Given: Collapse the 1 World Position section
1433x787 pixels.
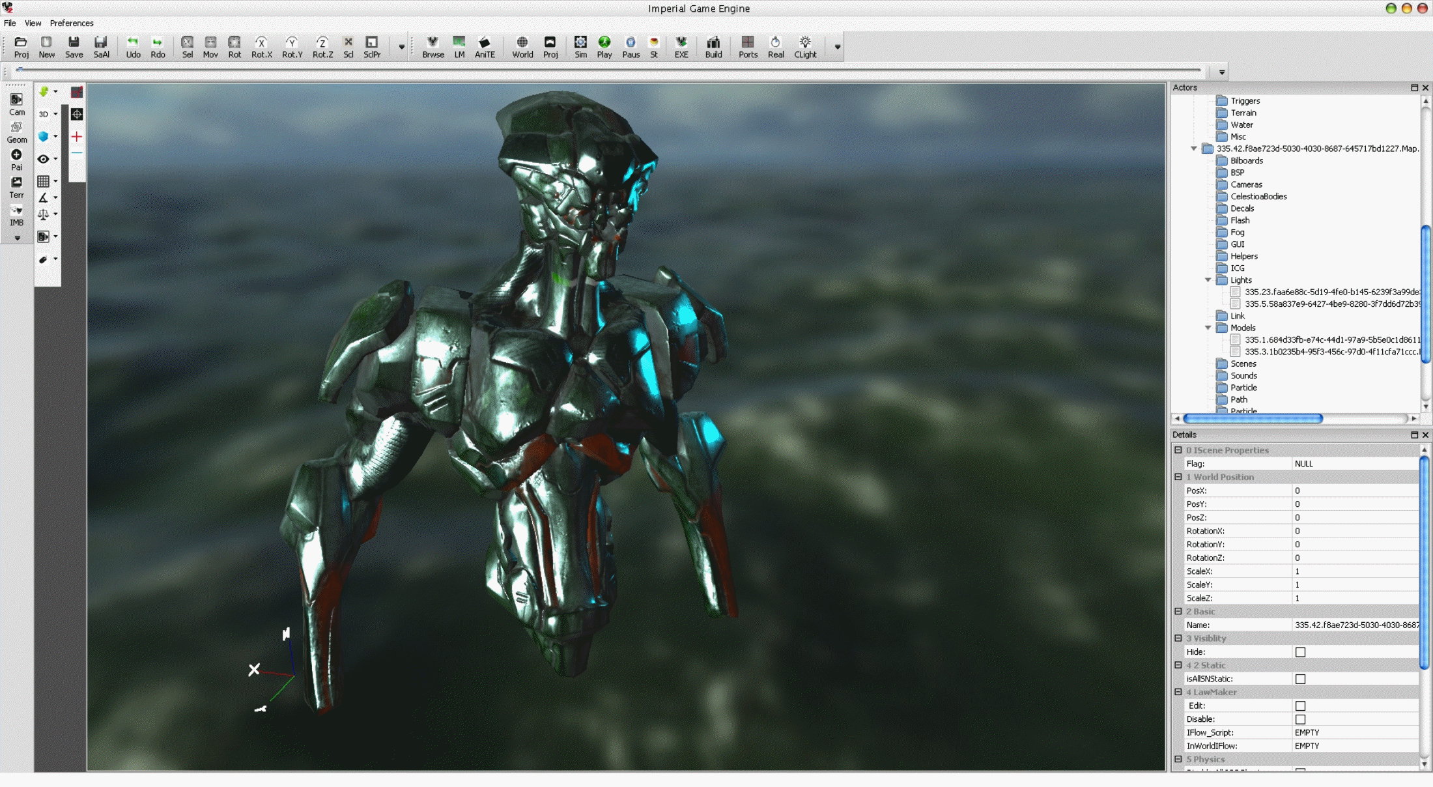Looking at the screenshot, I should point(1178,477).
